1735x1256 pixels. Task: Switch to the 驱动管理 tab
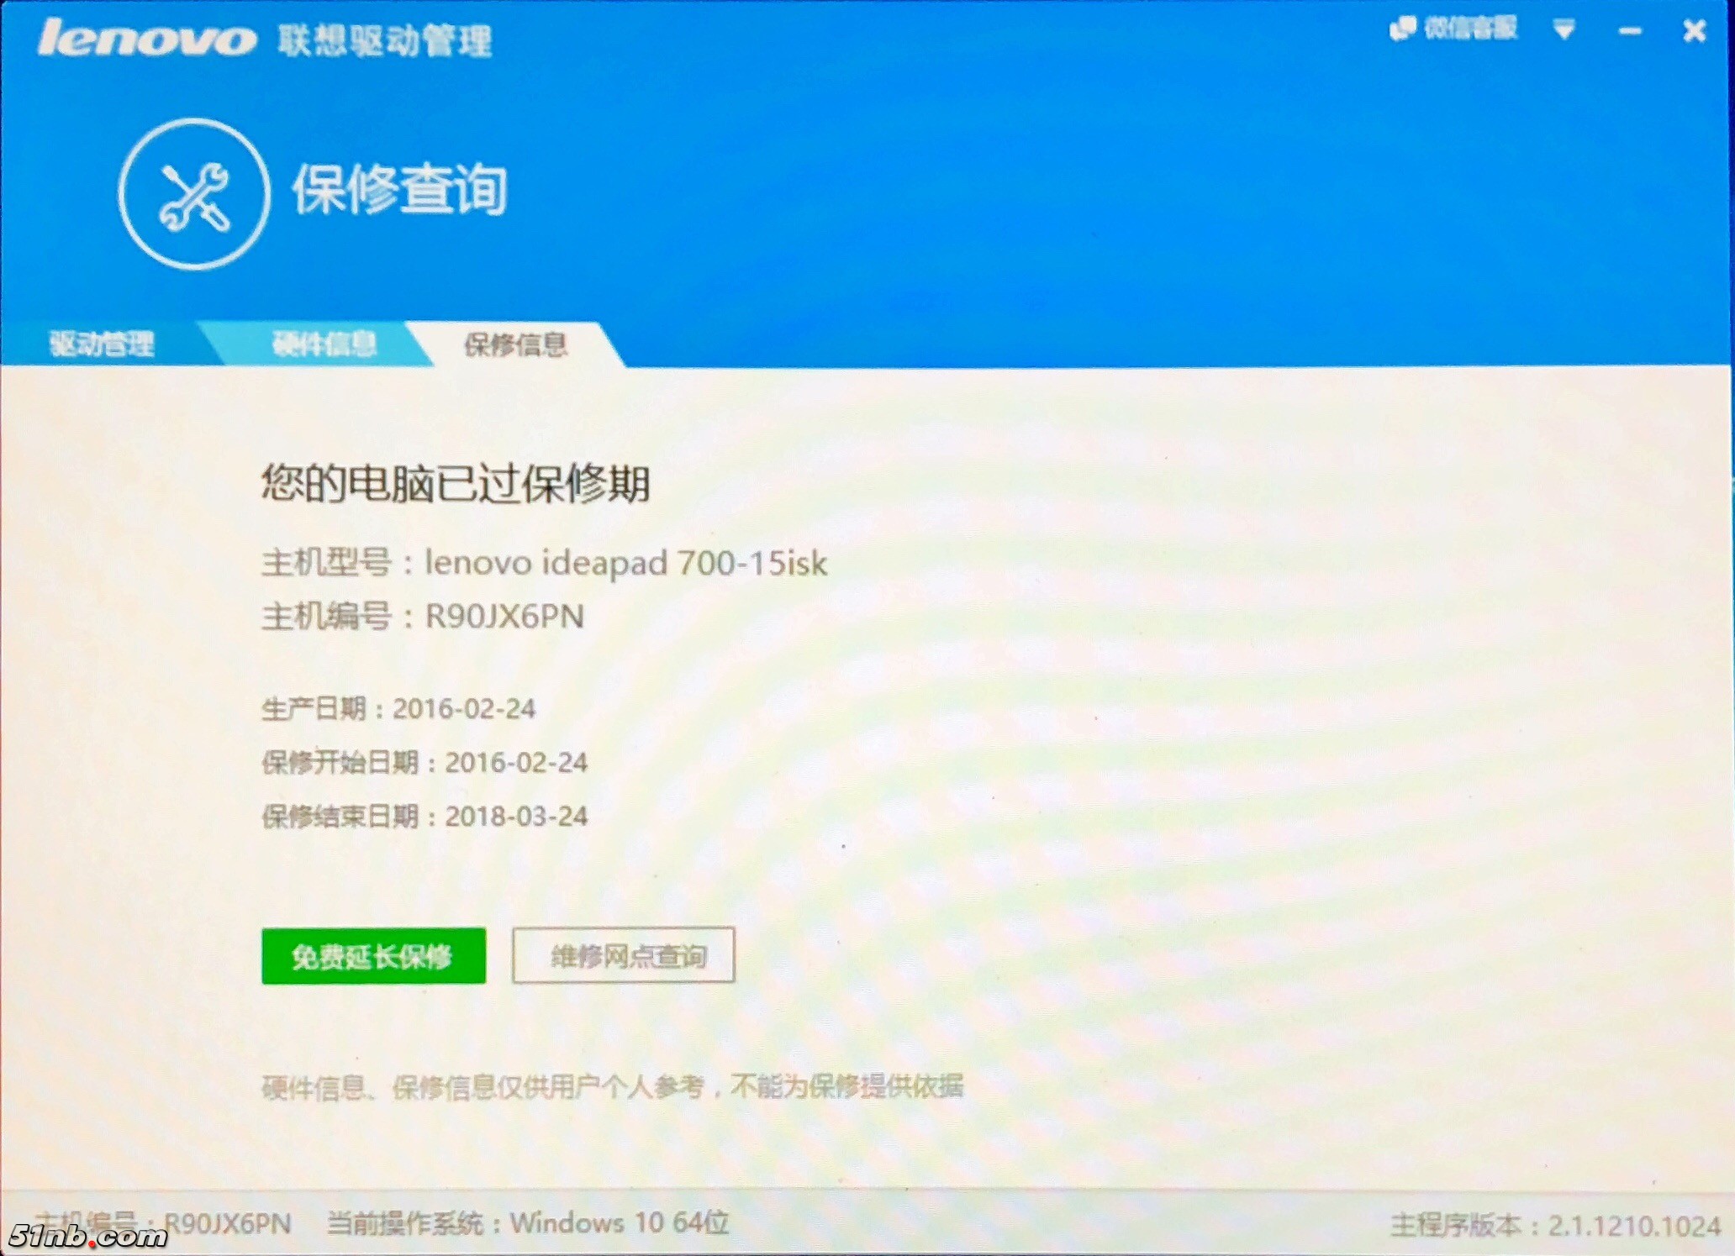point(101,344)
